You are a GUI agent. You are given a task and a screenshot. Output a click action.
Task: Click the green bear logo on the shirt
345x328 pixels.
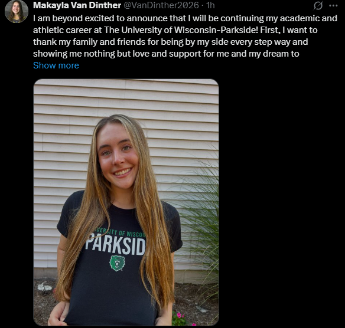(x=117, y=263)
